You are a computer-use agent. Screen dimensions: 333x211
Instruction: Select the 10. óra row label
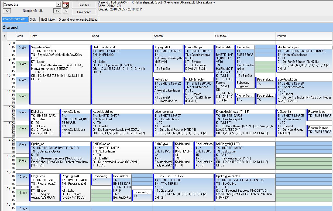tap(22, 177)
